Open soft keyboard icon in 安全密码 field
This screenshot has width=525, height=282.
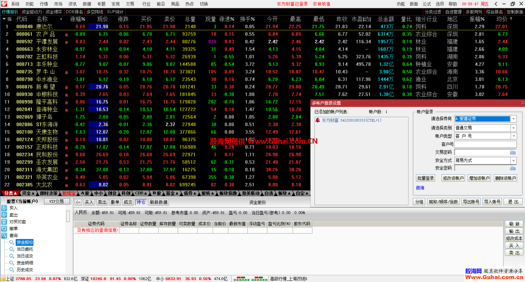point(513,168)
